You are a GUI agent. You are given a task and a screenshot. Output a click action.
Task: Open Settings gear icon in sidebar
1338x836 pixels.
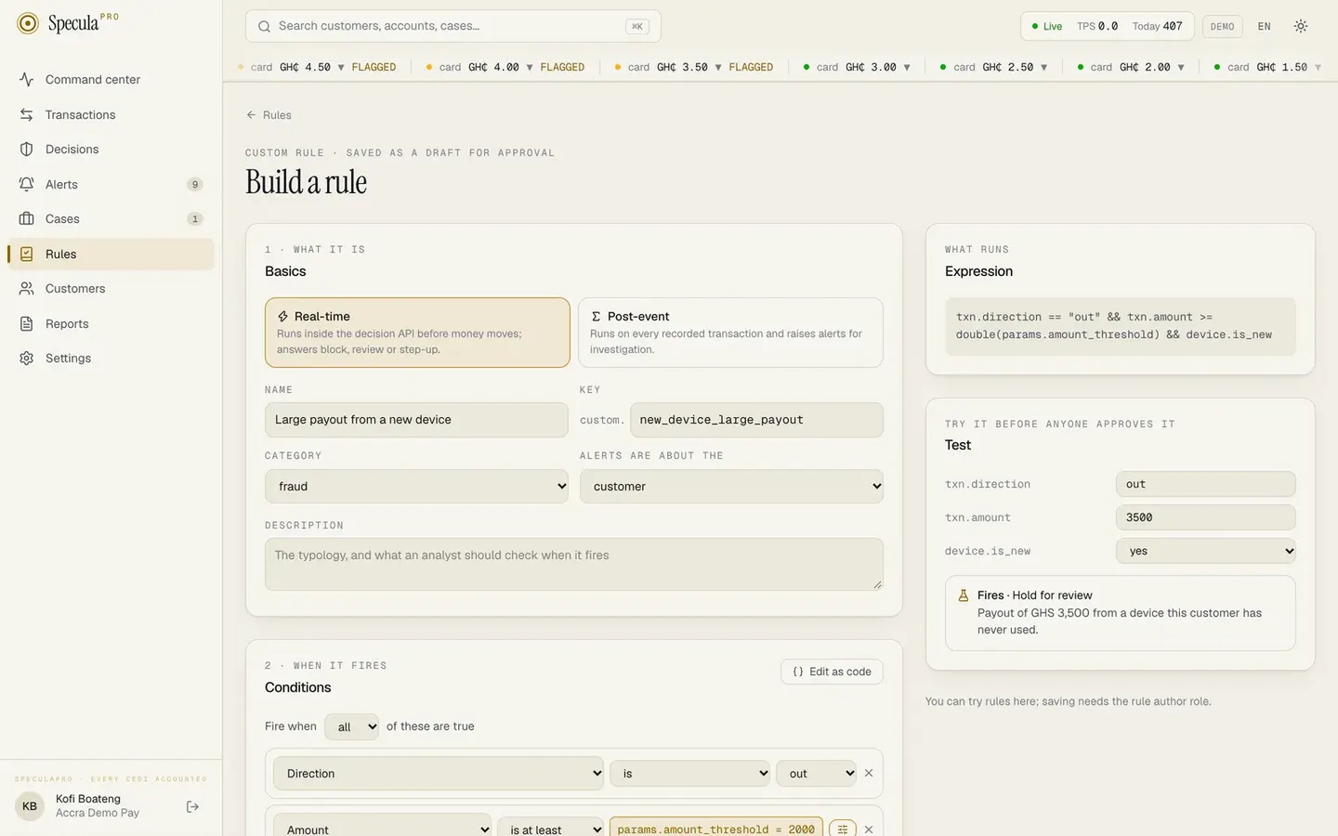[x=27, y=359]
